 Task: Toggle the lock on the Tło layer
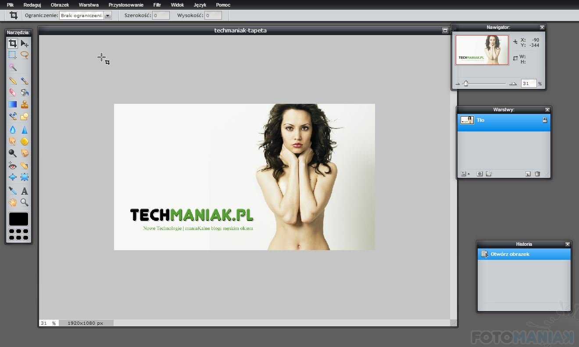click(545, 120)
